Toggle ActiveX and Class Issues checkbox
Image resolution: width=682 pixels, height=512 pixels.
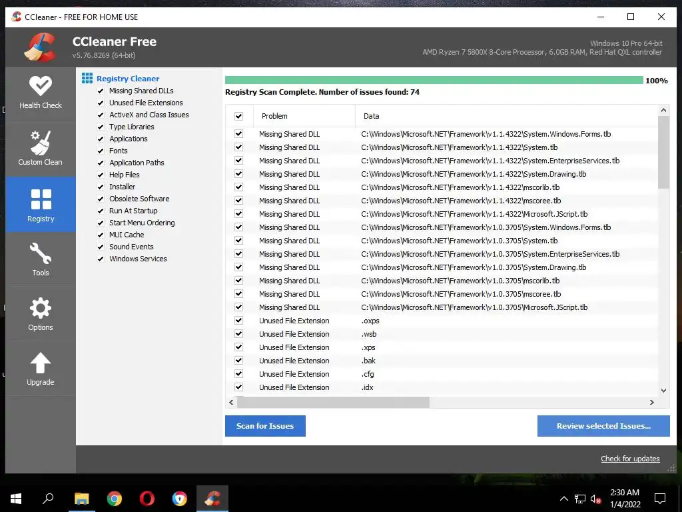click(101, 115)
